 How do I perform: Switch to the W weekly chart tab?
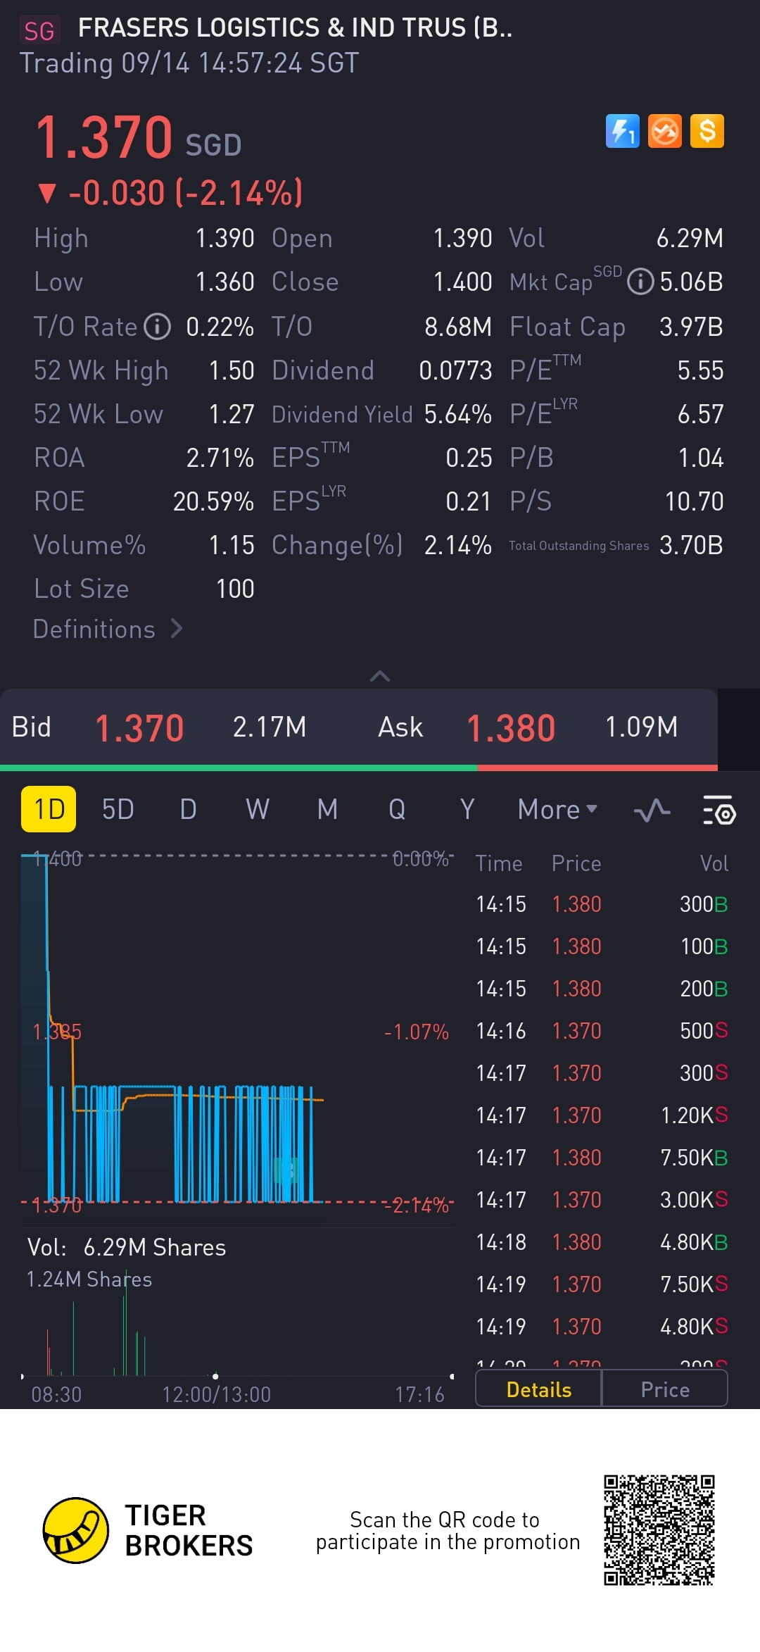pyautogui.click(x=258, y=810)
